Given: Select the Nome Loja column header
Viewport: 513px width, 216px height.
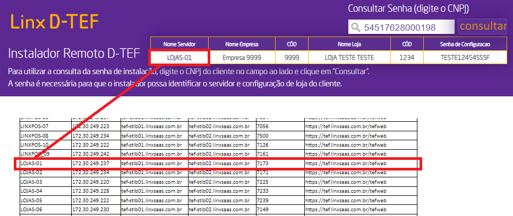Looking at the screenshot, I should (x=349, y=44).
